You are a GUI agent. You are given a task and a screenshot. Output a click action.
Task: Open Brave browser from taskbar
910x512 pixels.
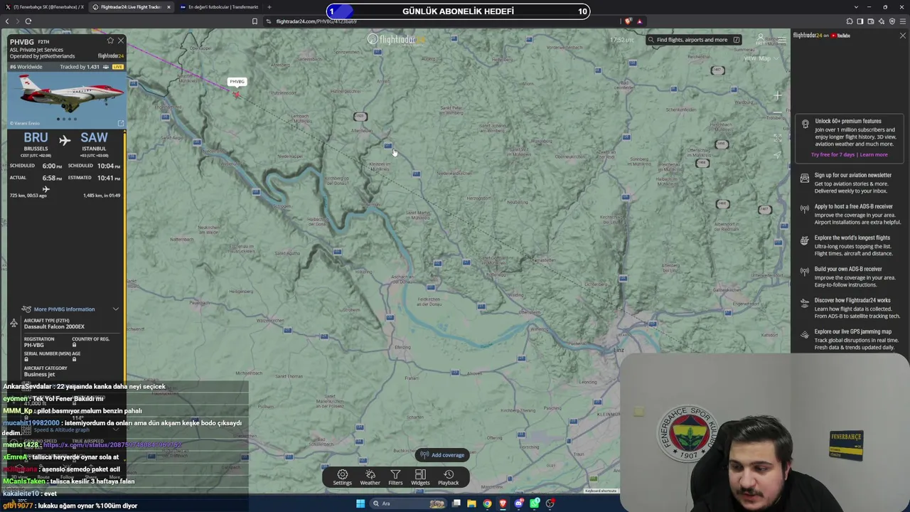point(503,503)
